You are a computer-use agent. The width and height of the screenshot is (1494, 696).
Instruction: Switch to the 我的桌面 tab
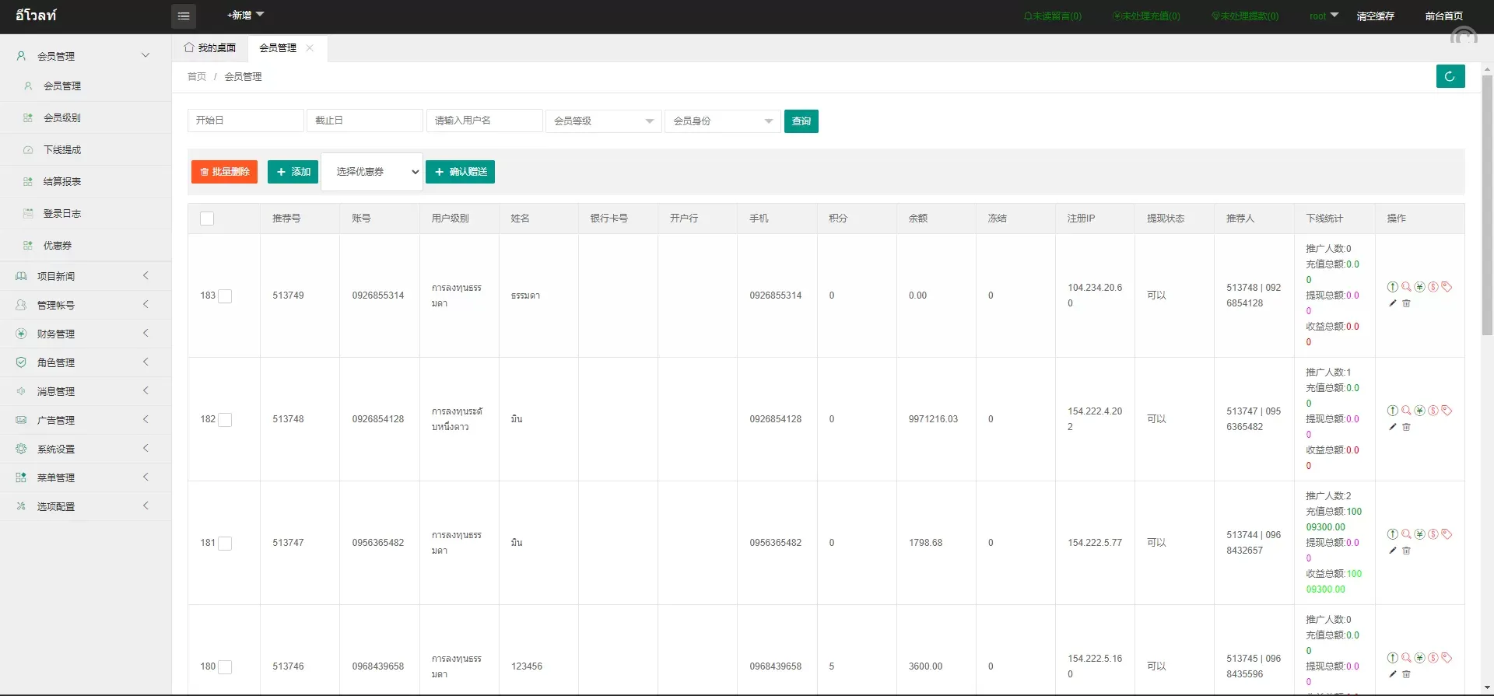click(210, 48)
